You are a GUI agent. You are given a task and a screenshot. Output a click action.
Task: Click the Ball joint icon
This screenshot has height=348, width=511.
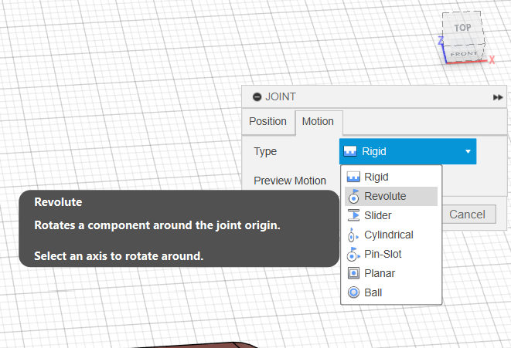click(353, 292)
